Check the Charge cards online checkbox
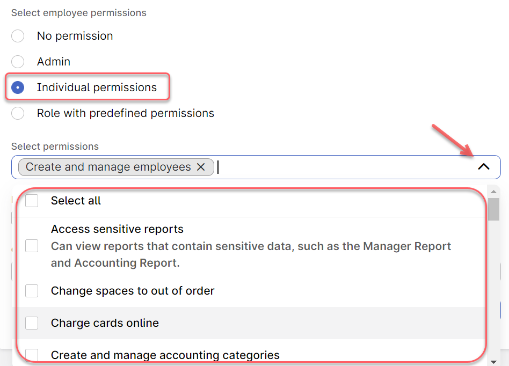 point(32,323)
